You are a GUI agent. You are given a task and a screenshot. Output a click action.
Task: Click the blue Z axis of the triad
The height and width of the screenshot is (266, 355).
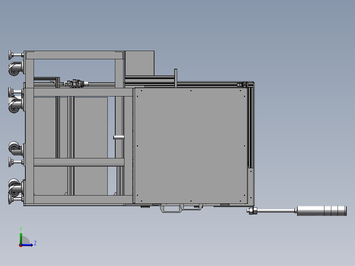tap(27, 245)
